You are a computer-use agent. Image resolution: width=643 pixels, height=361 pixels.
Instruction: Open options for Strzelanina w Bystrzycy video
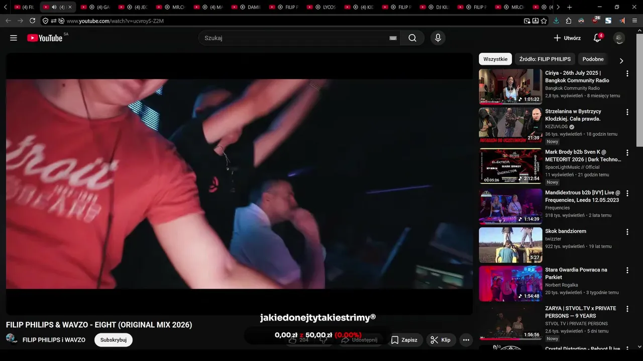pos(627,112)
